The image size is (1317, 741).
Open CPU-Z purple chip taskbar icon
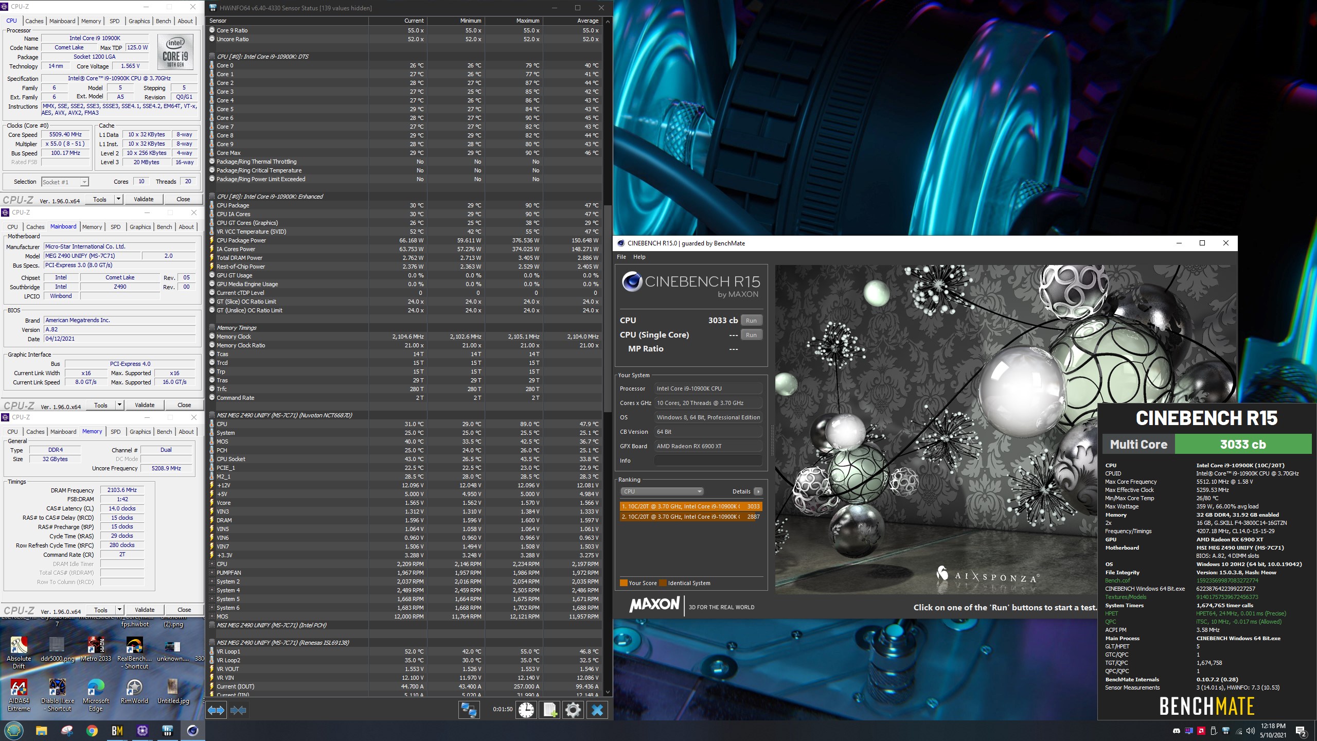click(x=143, y=731)
